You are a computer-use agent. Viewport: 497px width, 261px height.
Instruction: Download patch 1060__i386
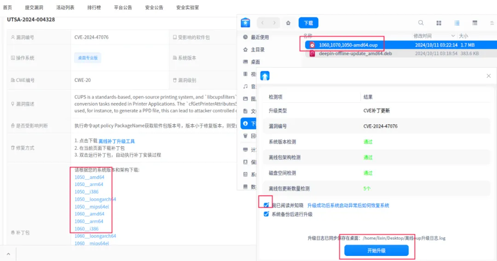[87, 229]
